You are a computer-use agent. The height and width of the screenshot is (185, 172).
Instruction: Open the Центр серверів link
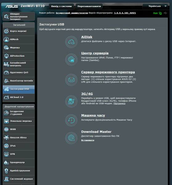point(95,53)
